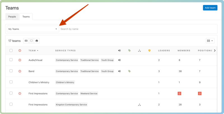Click the print teams icon

(37, 41)
